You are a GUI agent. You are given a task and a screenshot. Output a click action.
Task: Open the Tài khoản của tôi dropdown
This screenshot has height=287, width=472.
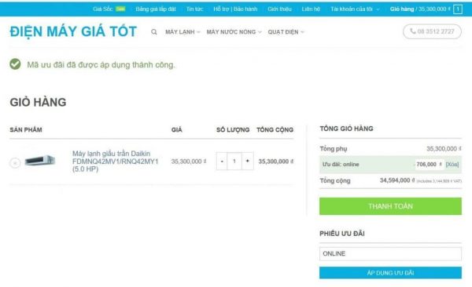point(355,9)
